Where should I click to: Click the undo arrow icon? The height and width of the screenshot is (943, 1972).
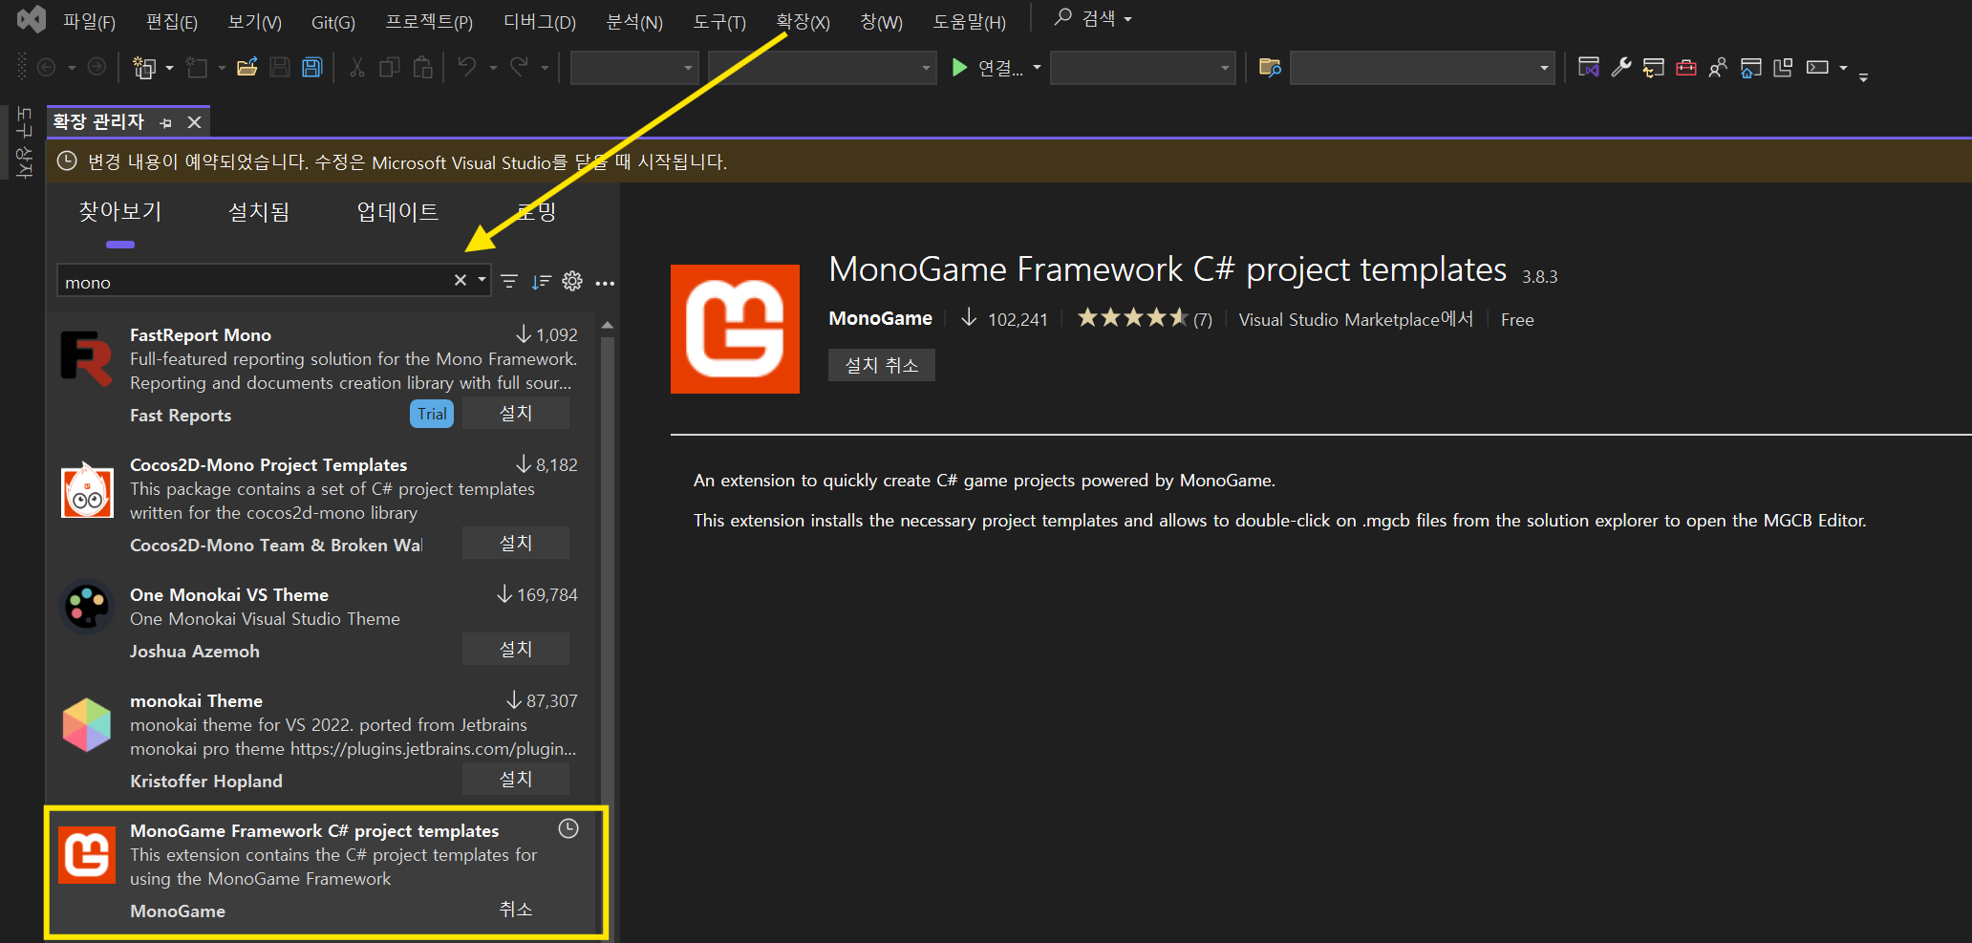(x=467, y=67)
